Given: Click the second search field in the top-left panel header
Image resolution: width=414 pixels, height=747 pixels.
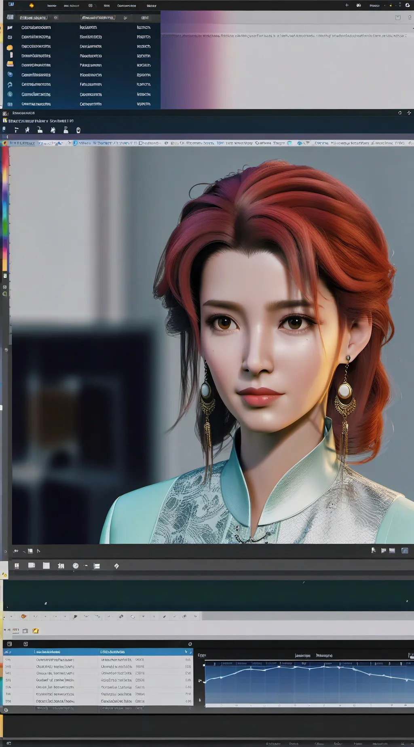Looking at the screenshot, I should coord(98,18).
